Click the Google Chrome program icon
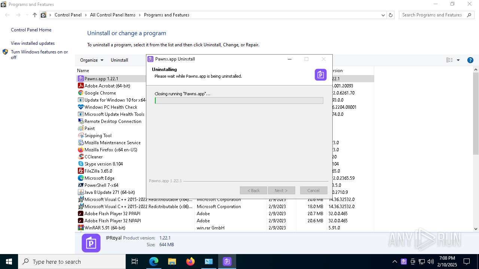Screen dimensions: 479x269 [80, 93]
